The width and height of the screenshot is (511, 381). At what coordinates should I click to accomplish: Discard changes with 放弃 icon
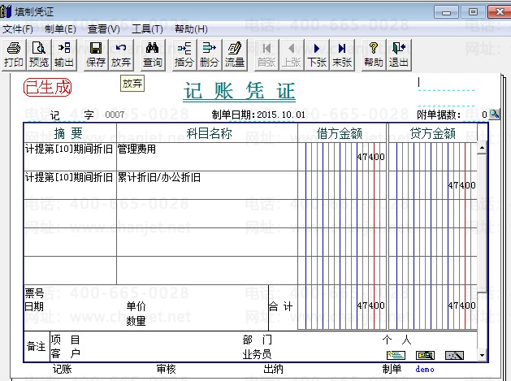click(121, 54)
